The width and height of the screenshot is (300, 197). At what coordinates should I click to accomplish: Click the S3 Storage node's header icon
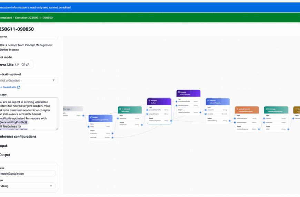267,109
